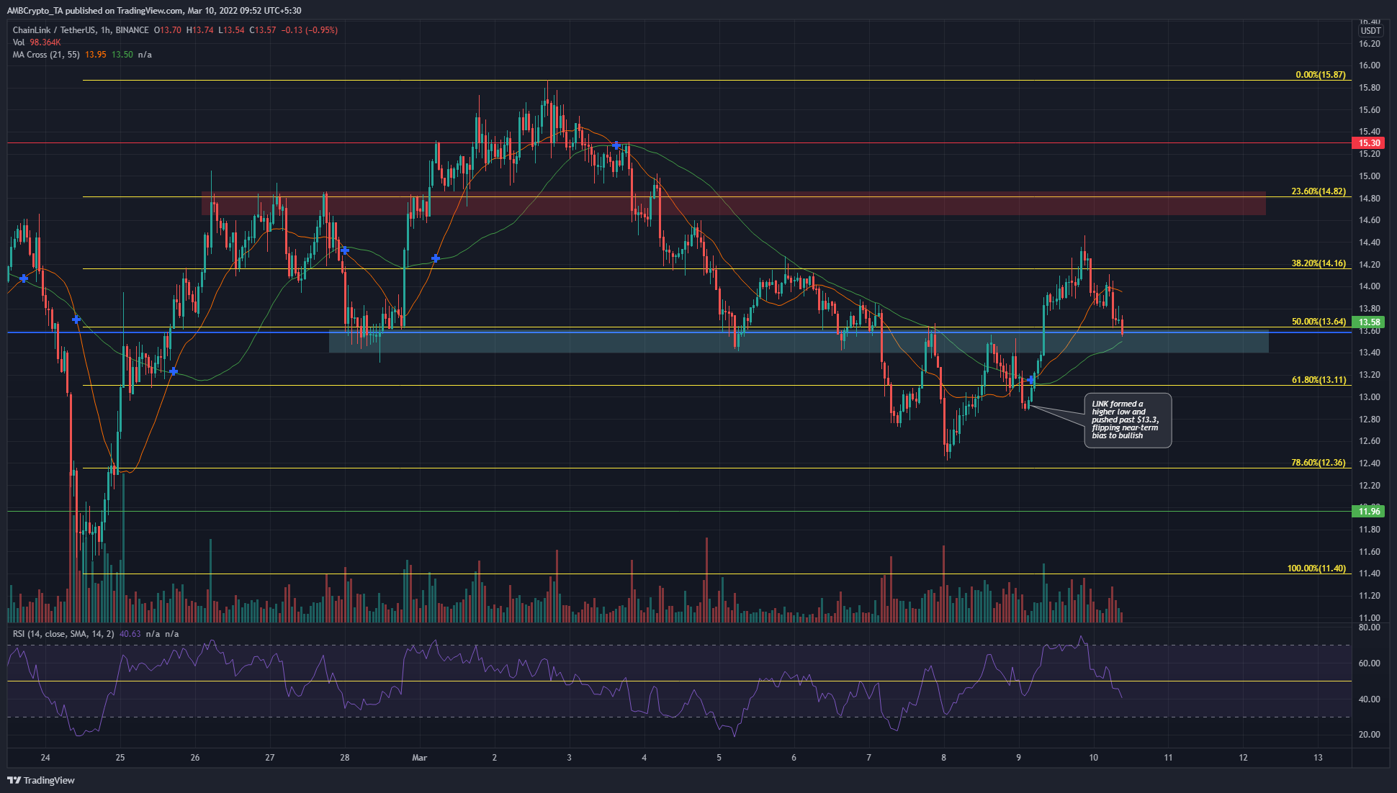Click the red 15.30 price label
1397x793 pixels.
tap(1370, 143)
